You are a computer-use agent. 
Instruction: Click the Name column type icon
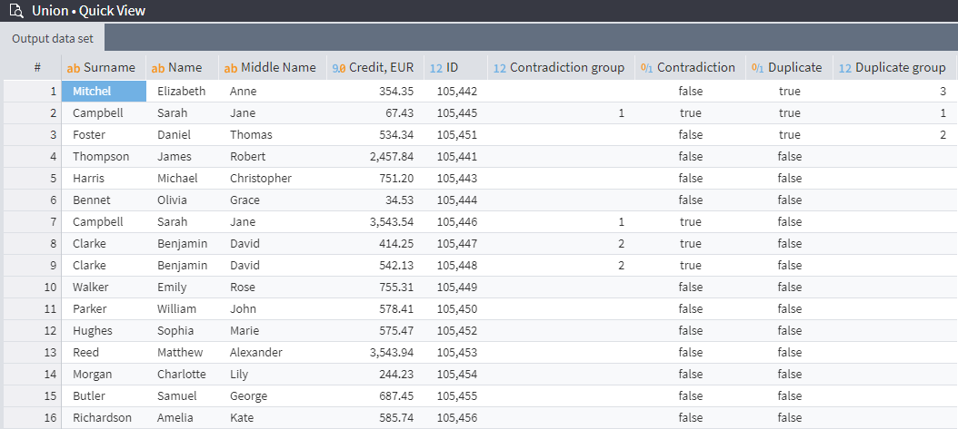[158, 68]
